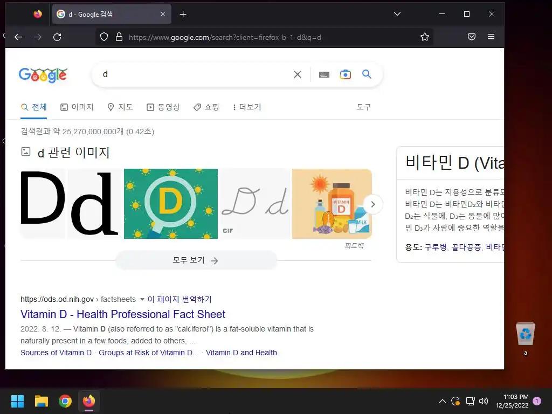Bookmark this page with the star icon
552x414 pixels.
click(425, 37)
